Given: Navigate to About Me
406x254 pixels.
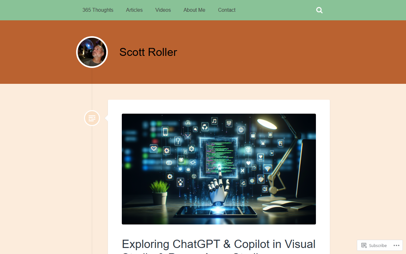Looking at the screenshot, I should click(194, 10).
